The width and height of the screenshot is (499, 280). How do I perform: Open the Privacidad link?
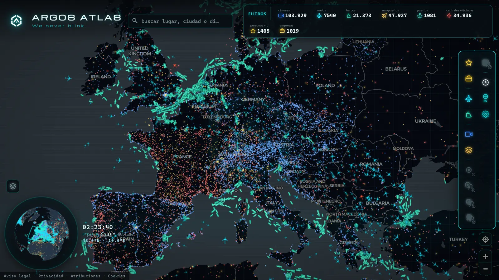point(51,276)
